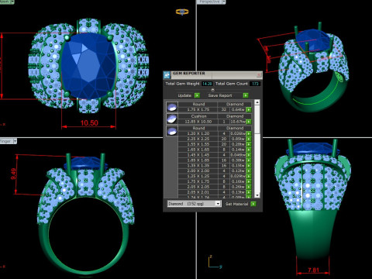This screenshot has width=372, height=279.
Task: Click green arrow for 1.55 X 1.55 row
Action: (249, 144)
